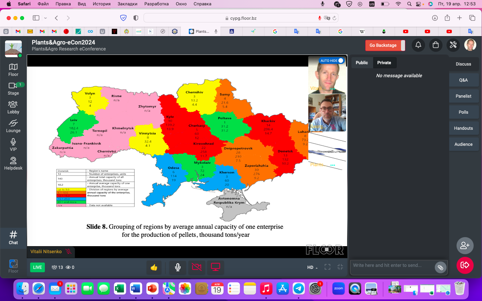482x301 pixels.
Task: Toggle the Safari sidebar button
Action: coord(36,18)
